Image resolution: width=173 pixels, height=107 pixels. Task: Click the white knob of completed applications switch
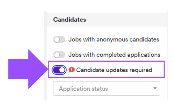[x=57, y=55]
